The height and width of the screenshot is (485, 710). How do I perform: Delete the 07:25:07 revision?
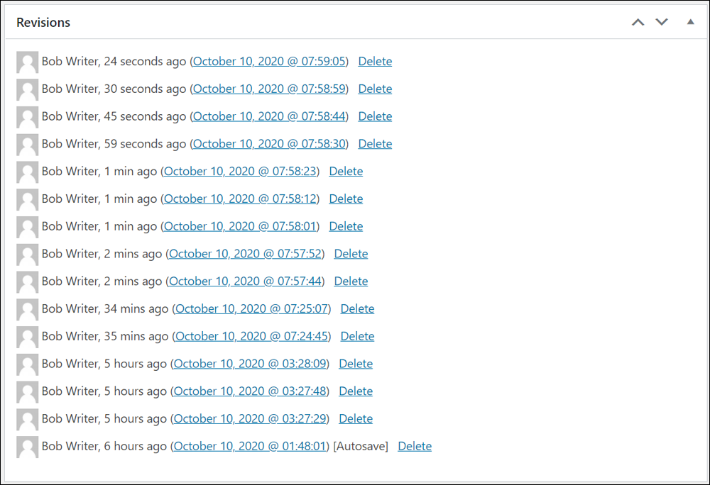click(x=357, y=308)
